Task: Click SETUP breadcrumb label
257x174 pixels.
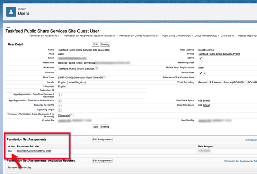Action: [22, 9]
